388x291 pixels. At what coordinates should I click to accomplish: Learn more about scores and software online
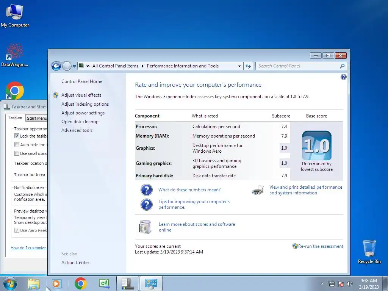coord(197,227)
